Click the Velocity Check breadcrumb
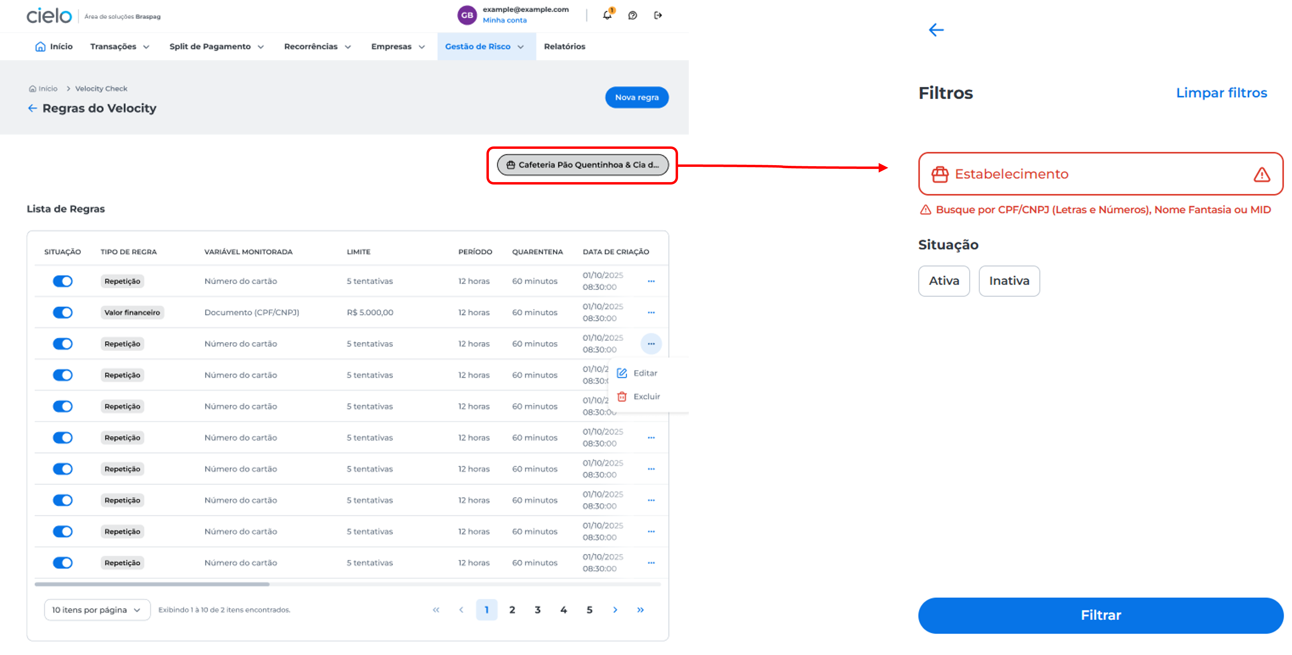1292x655 pixels. tap(101, 89)
